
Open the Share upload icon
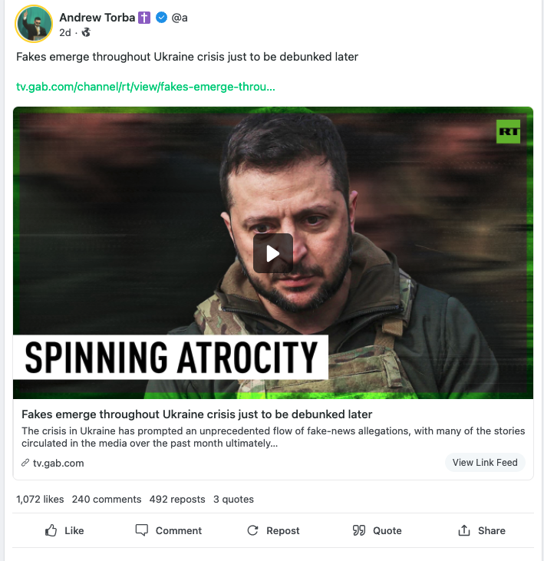tap(463, 530)
